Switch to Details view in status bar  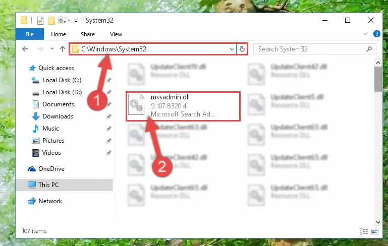[363, 232]
